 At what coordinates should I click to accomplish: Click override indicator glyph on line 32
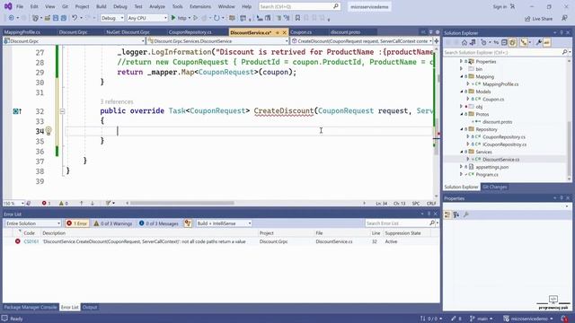[17, 111]
